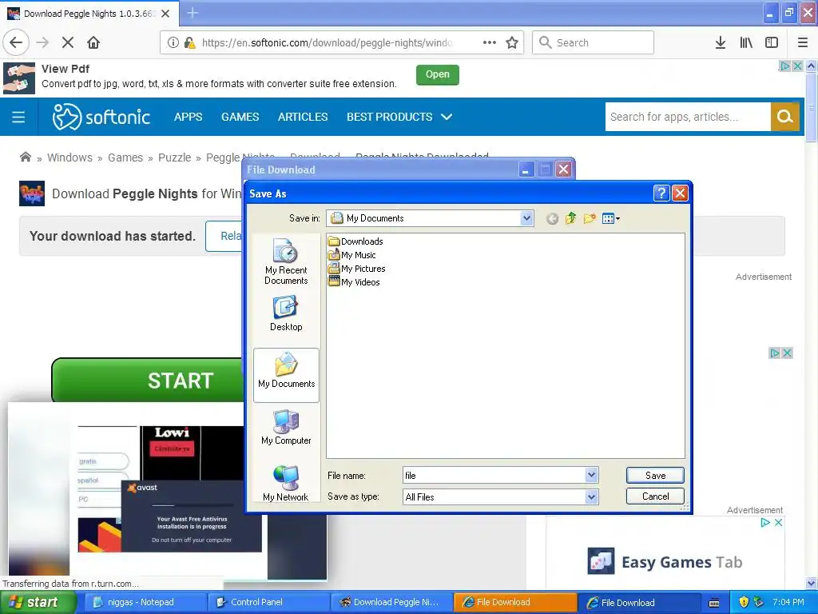Click the green Open ad button
818x614 pixels.
[437, 74]
